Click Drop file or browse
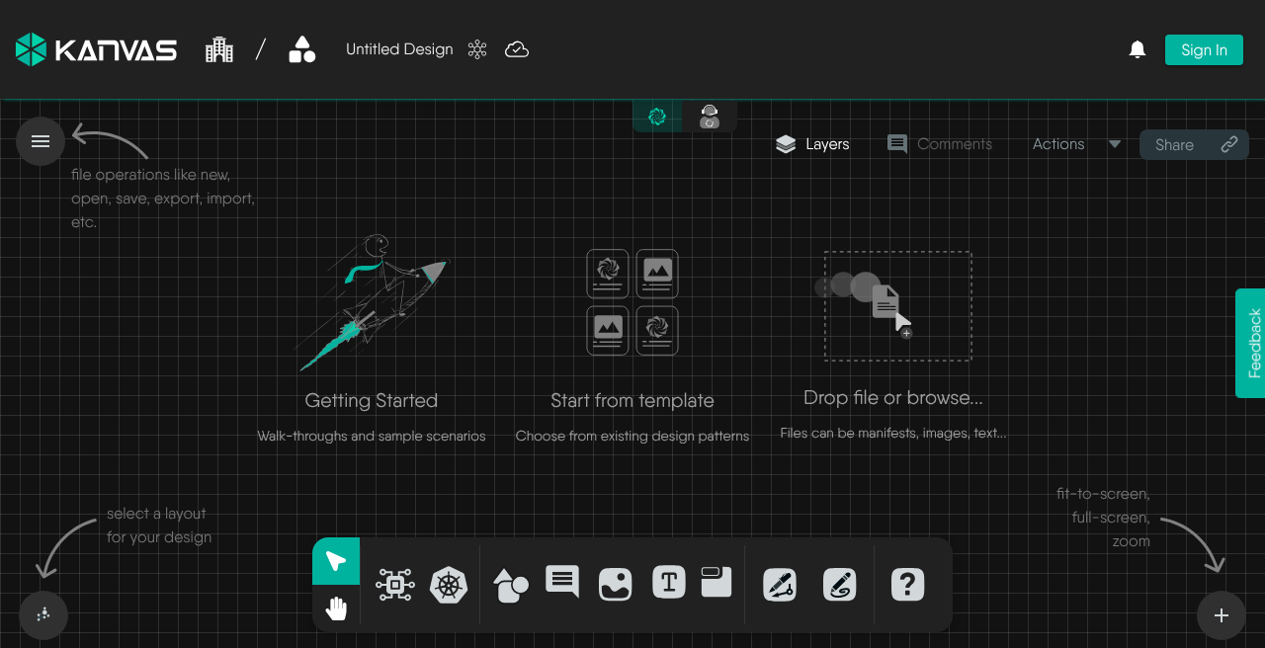1265x648 pixels. tap(893, 398)
